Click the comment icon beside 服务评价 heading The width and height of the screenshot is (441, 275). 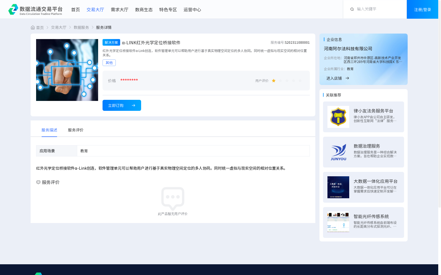(38, 182)
